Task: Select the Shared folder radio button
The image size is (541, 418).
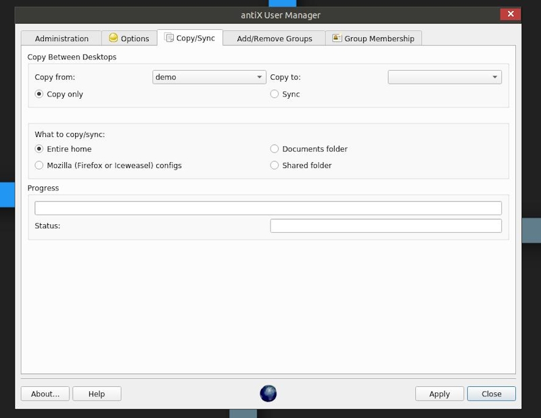Action: point(275,165)
